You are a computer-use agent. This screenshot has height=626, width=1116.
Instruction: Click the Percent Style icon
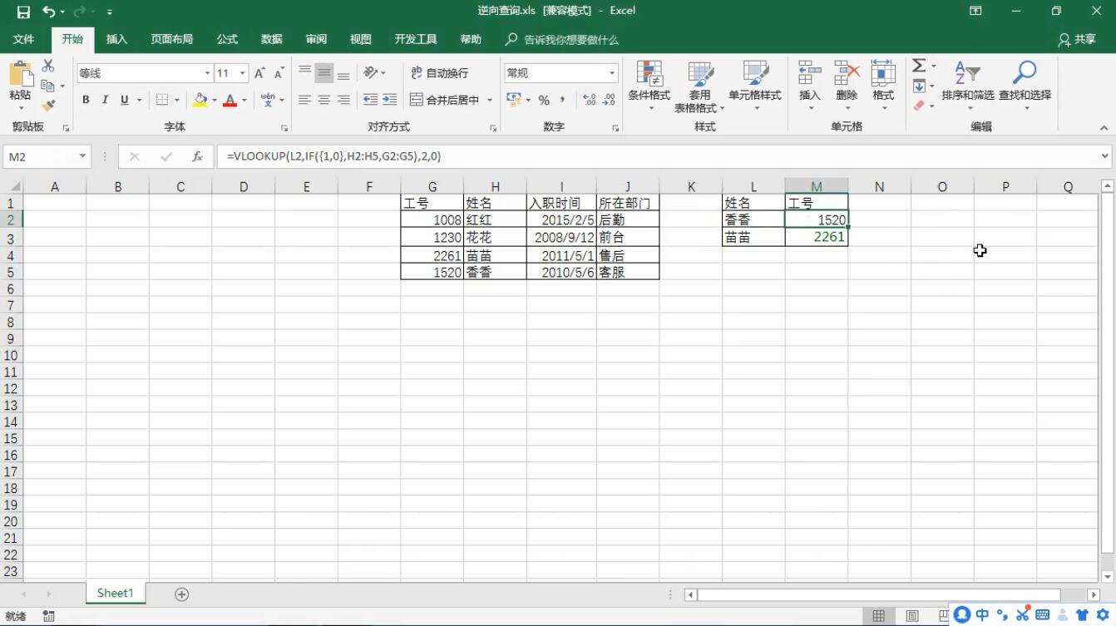[544, 100]
